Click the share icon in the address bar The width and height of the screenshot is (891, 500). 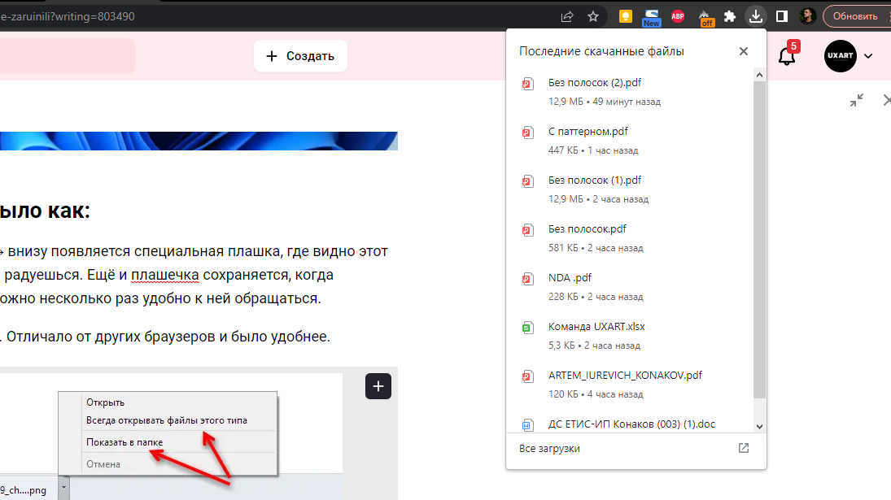pos(566,15)
